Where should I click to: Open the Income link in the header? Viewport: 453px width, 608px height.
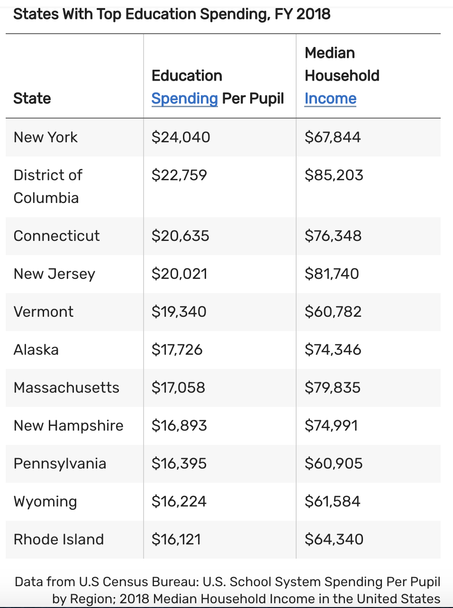pos(330,99)
